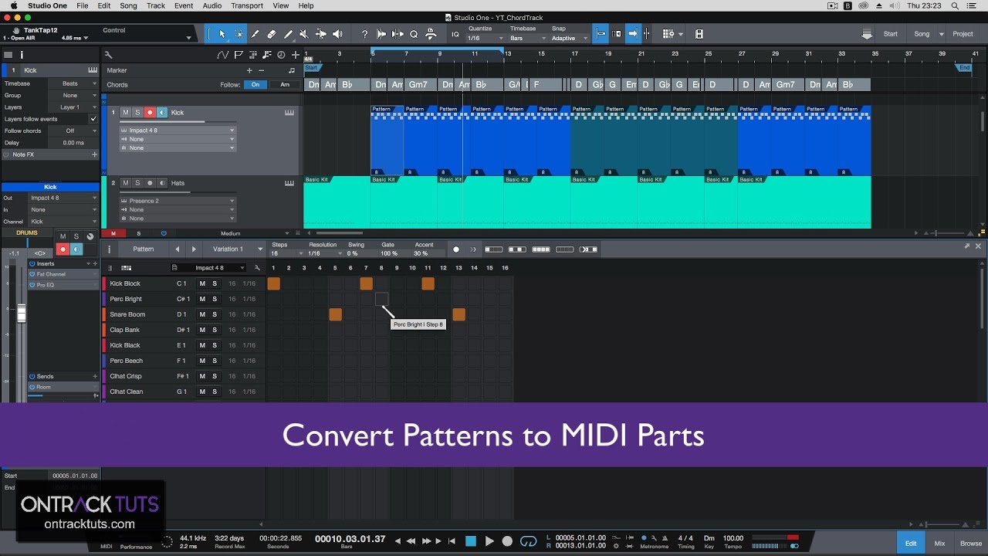Click the Edit button at bottom right

[x=911, y=543]
